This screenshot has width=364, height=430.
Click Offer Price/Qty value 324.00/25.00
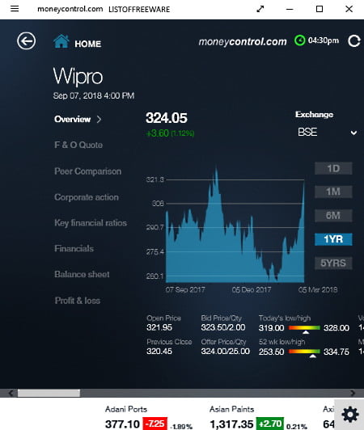click(x=226, y=352)
